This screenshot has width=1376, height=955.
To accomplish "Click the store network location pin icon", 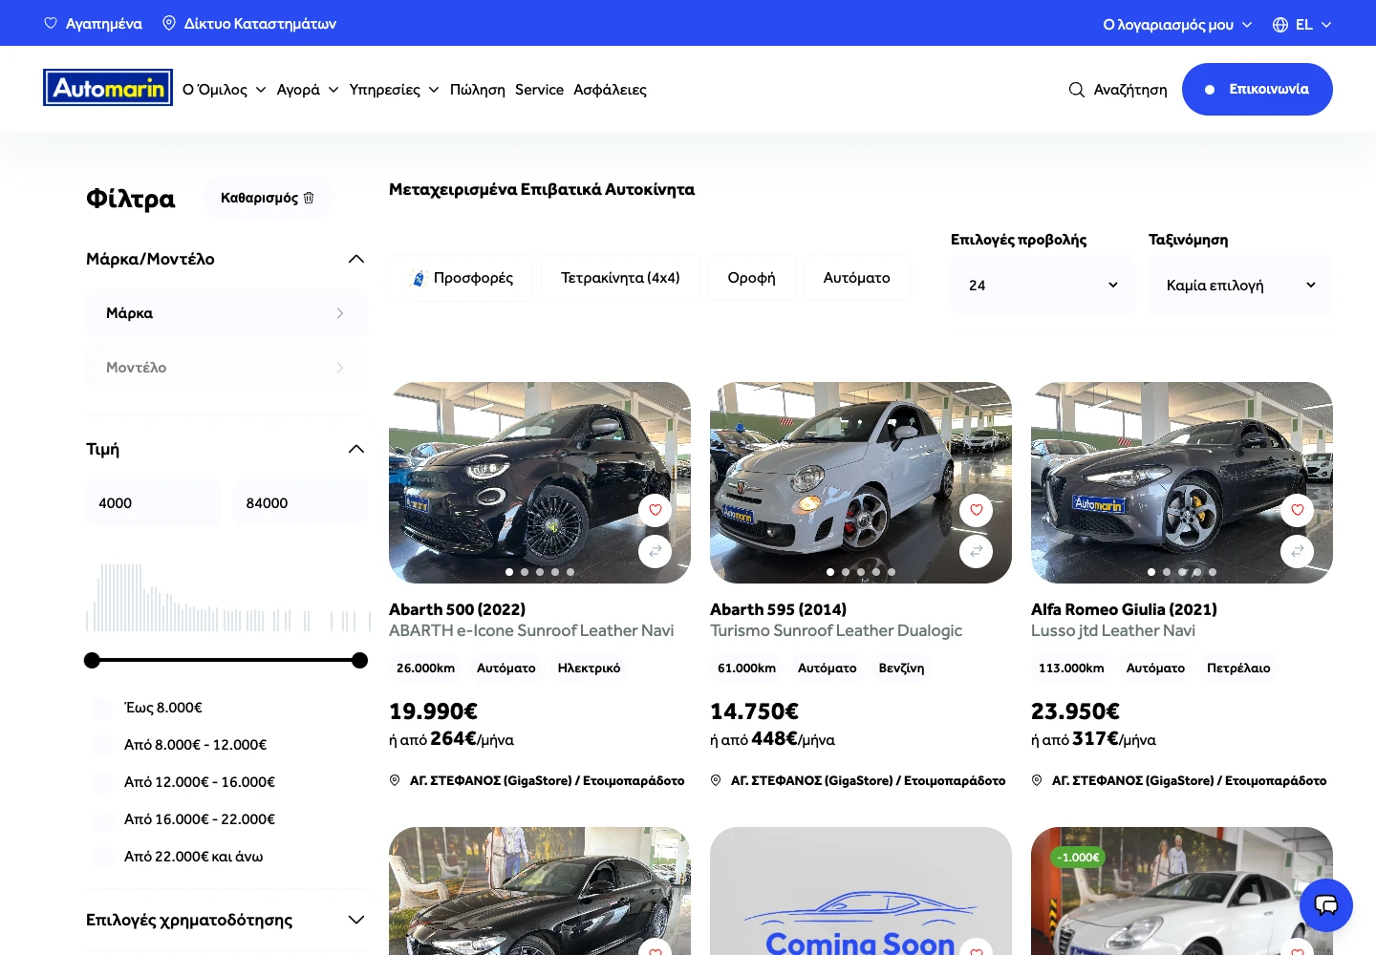I will point(169,23).
